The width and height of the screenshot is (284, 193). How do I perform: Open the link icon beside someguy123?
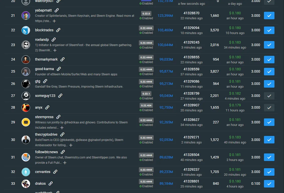(60, 96)
